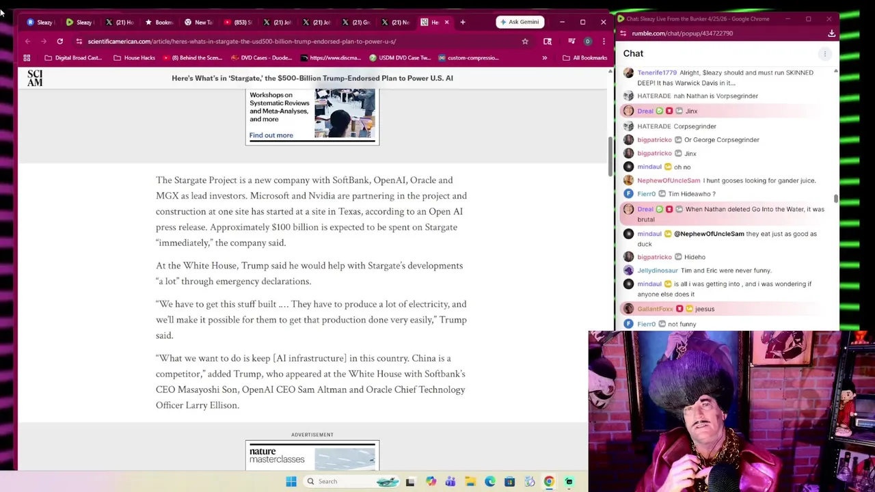Open the recycle-bin-style app on taskbar
875x492 pixels.
[x=529, y=481]
